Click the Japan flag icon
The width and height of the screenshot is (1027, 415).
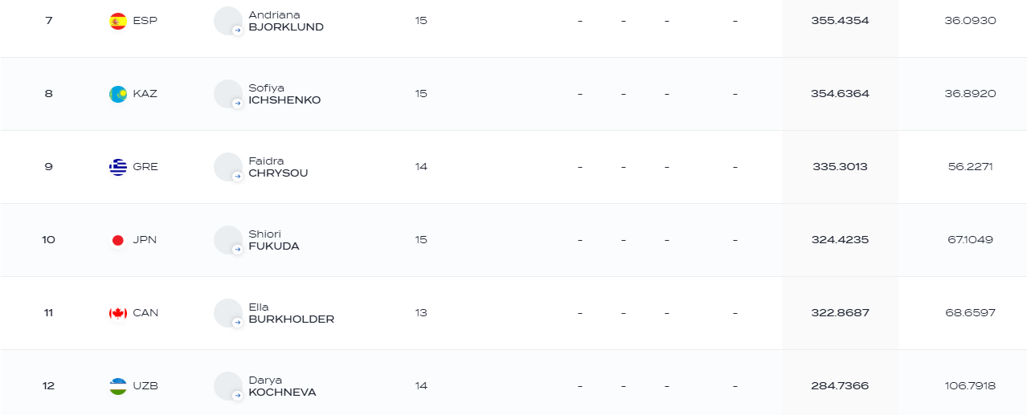[x=118, y=240]
